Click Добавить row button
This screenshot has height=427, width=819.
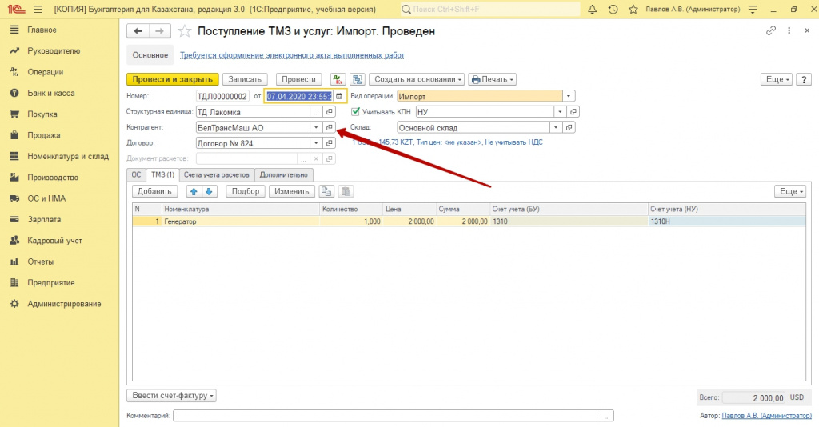(154, 192)
